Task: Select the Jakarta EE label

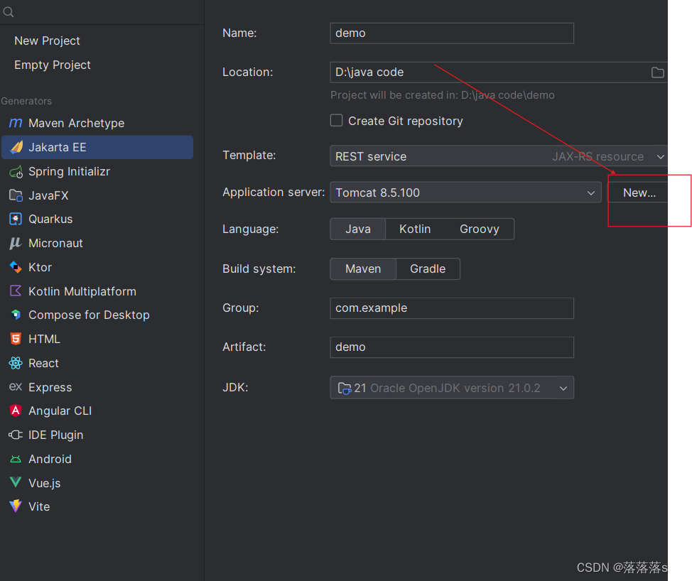Action: coord(58,147)
